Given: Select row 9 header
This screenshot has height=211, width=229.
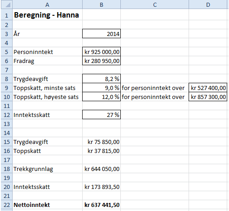Looking at the screenshot, I should coord(7,88).
